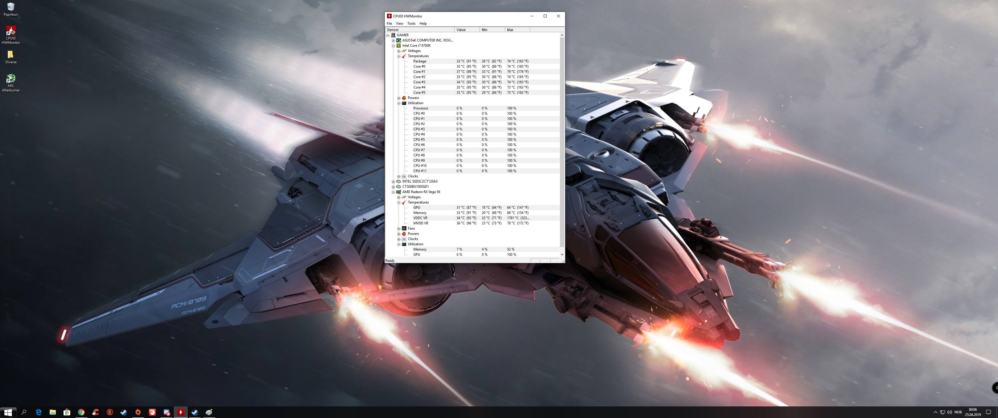Click the thermometer icon under Intel Core i7
This screenshot has height=418, width=998.
(x=404, y=56)
